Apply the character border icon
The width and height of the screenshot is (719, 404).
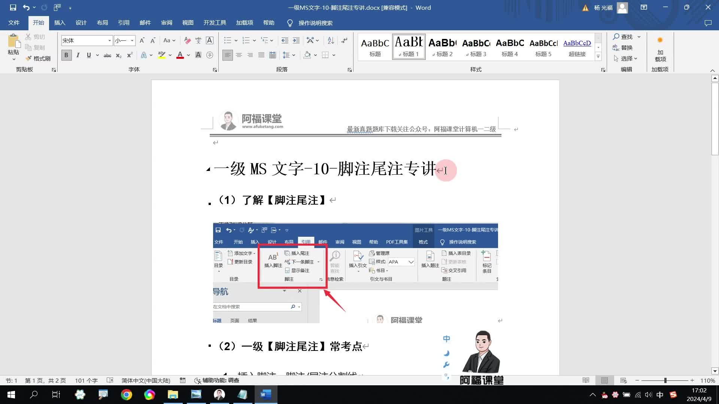tap(210, 40)
